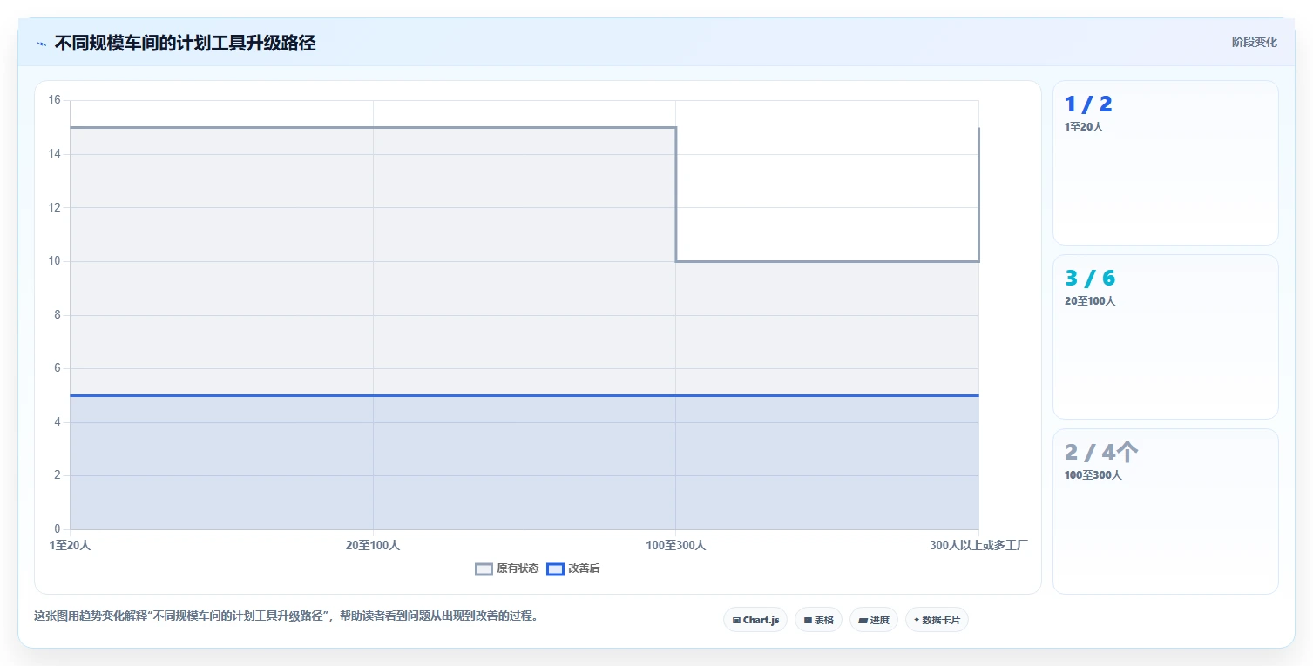Click the title 不同规模车间的计划工具升级路径

[185, 44]
